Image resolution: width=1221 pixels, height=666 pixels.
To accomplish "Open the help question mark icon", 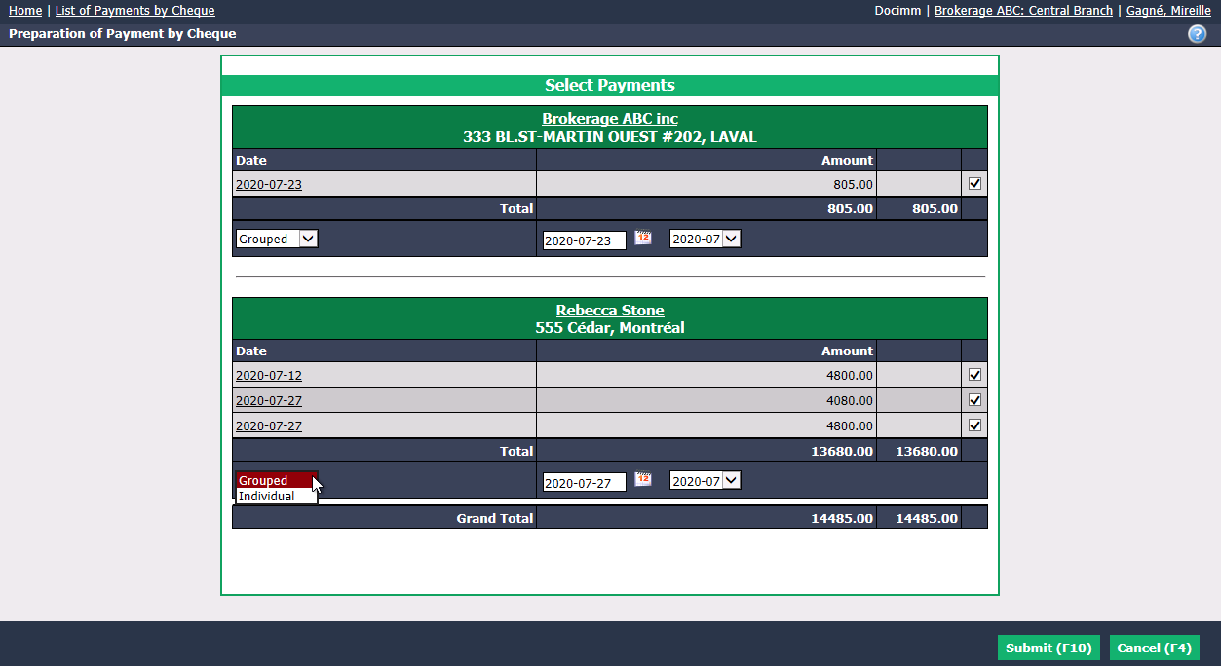I will [x=1197, y=34].
